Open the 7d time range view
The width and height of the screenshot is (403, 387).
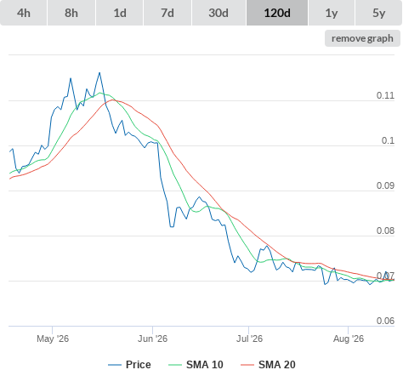(x=167, y=13)
